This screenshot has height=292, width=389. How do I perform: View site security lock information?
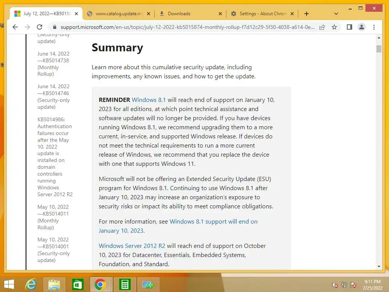(x=55, y=27)
